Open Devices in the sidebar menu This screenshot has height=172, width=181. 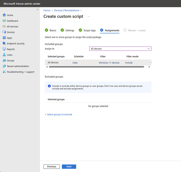point(11,32)
